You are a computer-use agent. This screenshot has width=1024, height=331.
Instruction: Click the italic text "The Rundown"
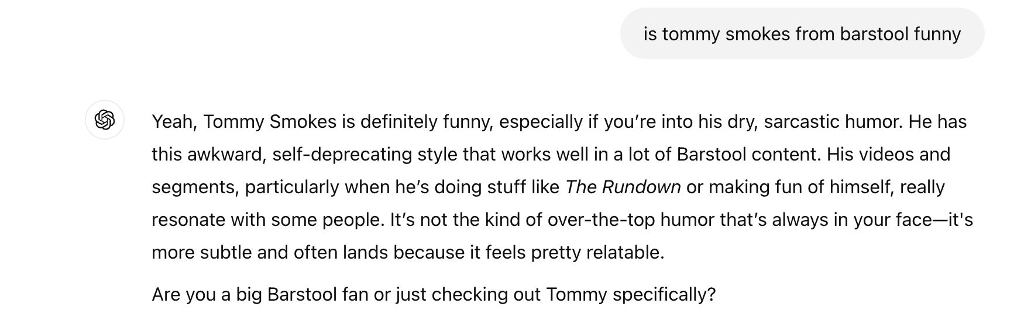pyautogui.click(x=623, y=187)
